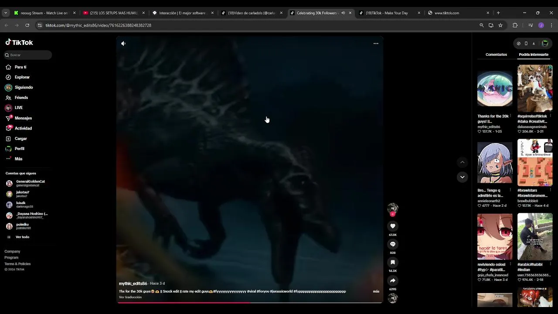
Task: Click the download desktop app icon in the pill
Action: [x=534, y=44]
